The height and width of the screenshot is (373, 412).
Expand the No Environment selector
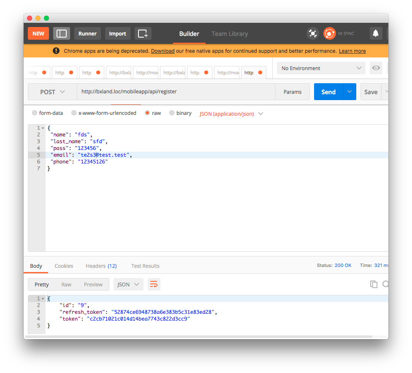click(322, 68)
